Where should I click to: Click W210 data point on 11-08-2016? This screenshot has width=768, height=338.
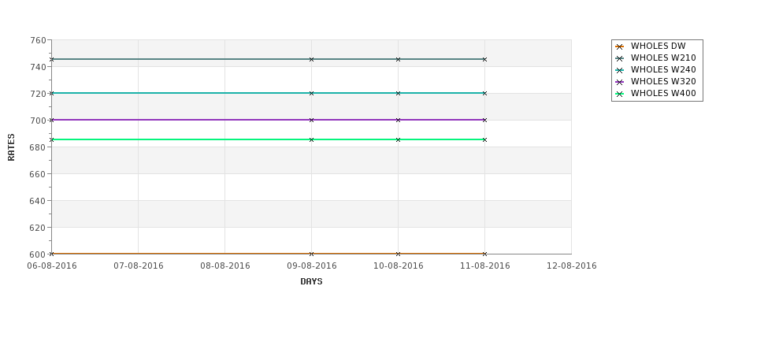[485, 59]
